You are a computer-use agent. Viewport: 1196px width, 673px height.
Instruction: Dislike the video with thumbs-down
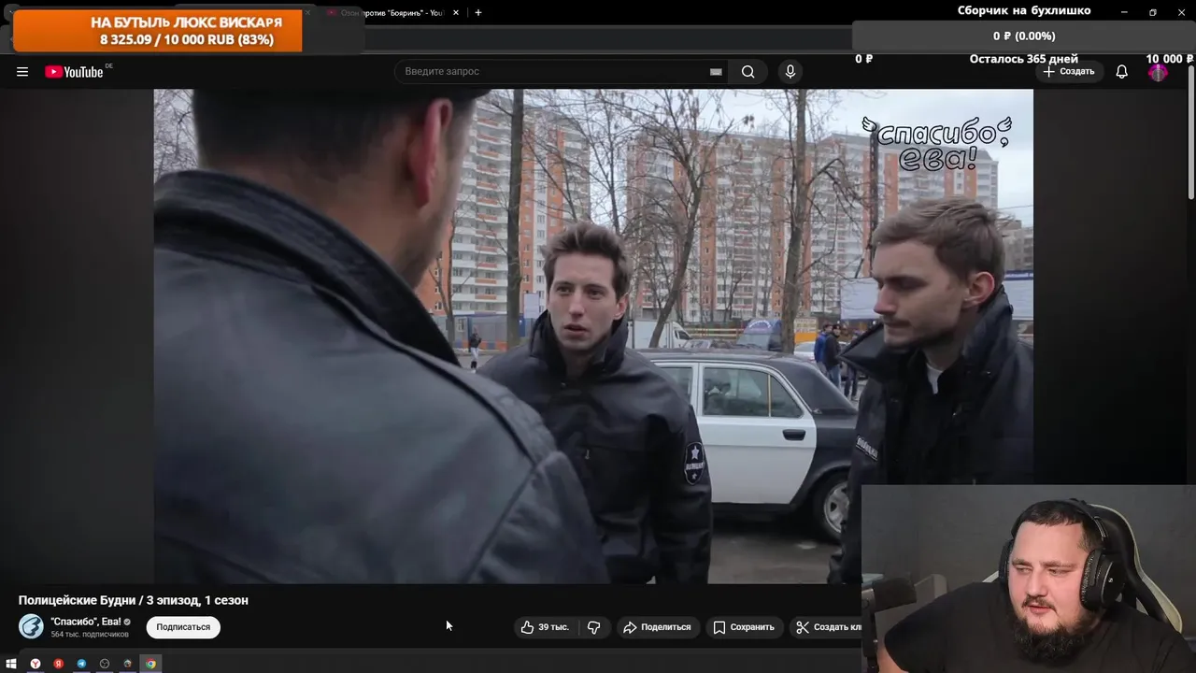coord(594,627)
